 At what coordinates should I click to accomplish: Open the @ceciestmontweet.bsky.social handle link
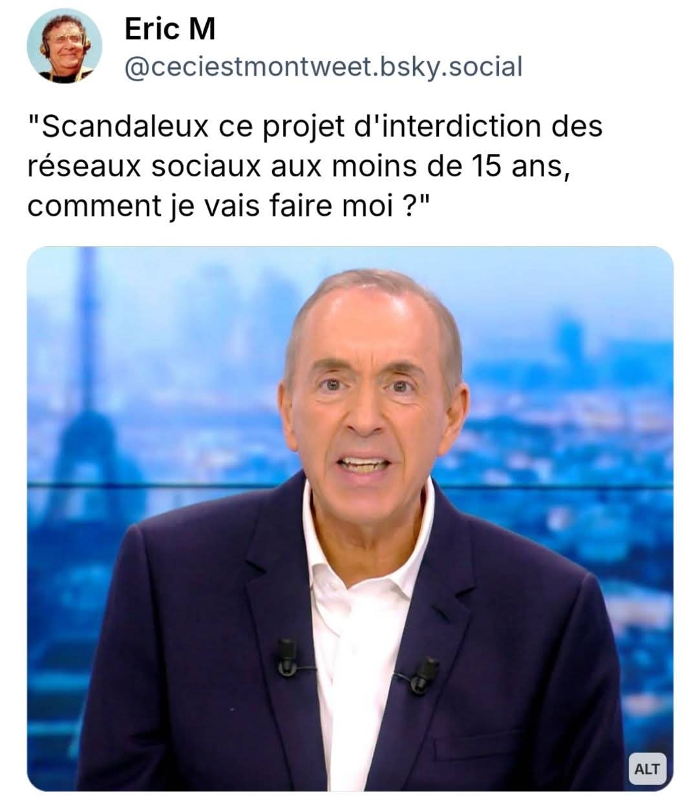point(323,67)
